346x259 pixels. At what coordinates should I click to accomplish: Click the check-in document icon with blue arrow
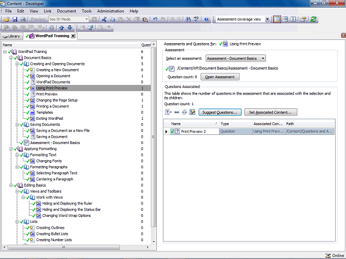click(x=91, y=28)
